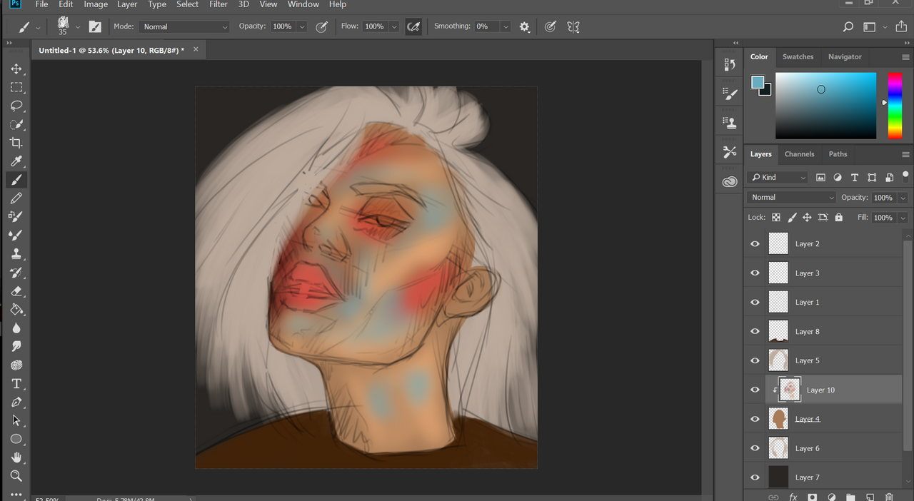Click the lock transparent pixels icon
Viewport: 914px width, 501px height.
coord(776,218)
